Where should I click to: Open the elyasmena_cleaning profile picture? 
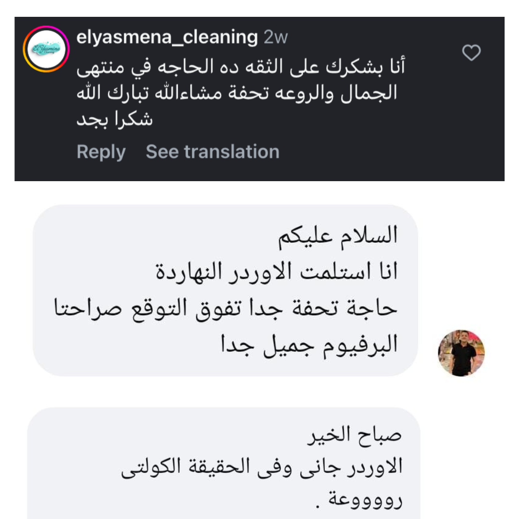[46, 49]
